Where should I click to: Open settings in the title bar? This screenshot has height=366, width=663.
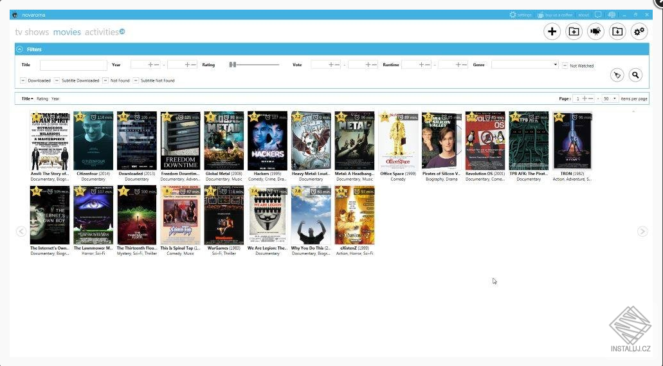point(520,15)
